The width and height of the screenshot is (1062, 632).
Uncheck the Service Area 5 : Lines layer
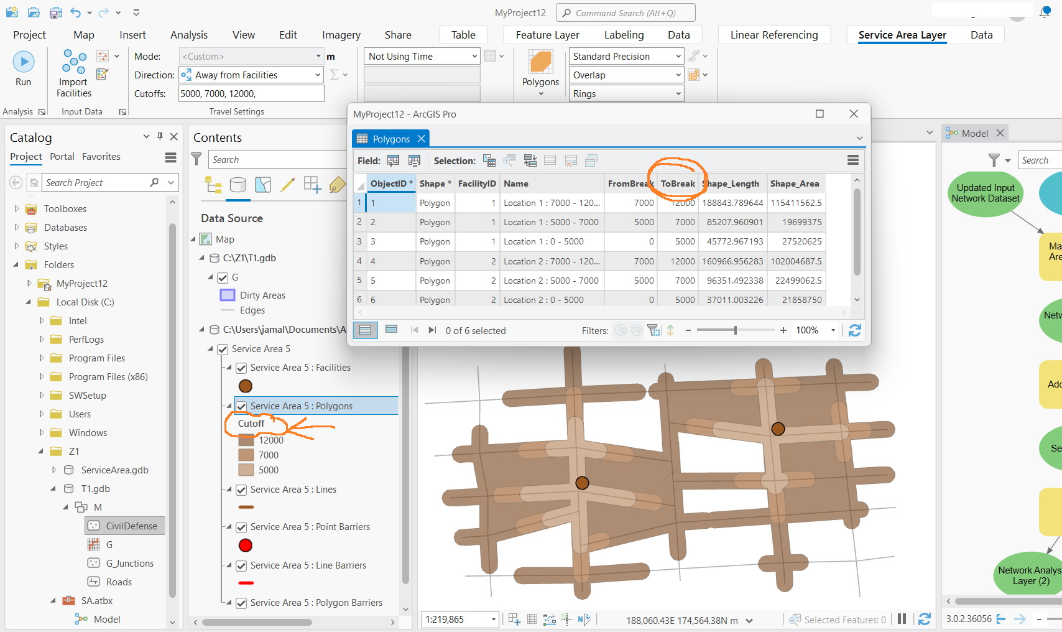(241, 490)
